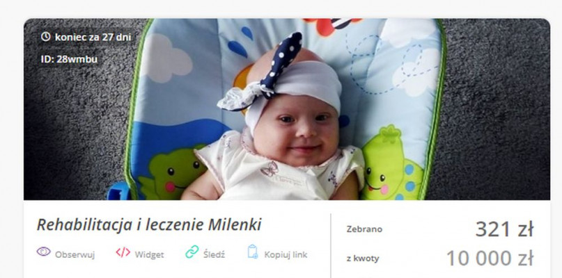Select the collected amount 321 zł

pos(504,229)
